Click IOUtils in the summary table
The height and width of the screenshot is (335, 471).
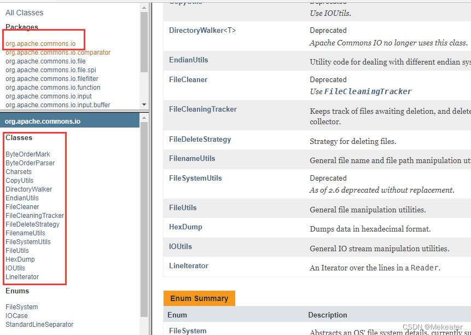181,246
